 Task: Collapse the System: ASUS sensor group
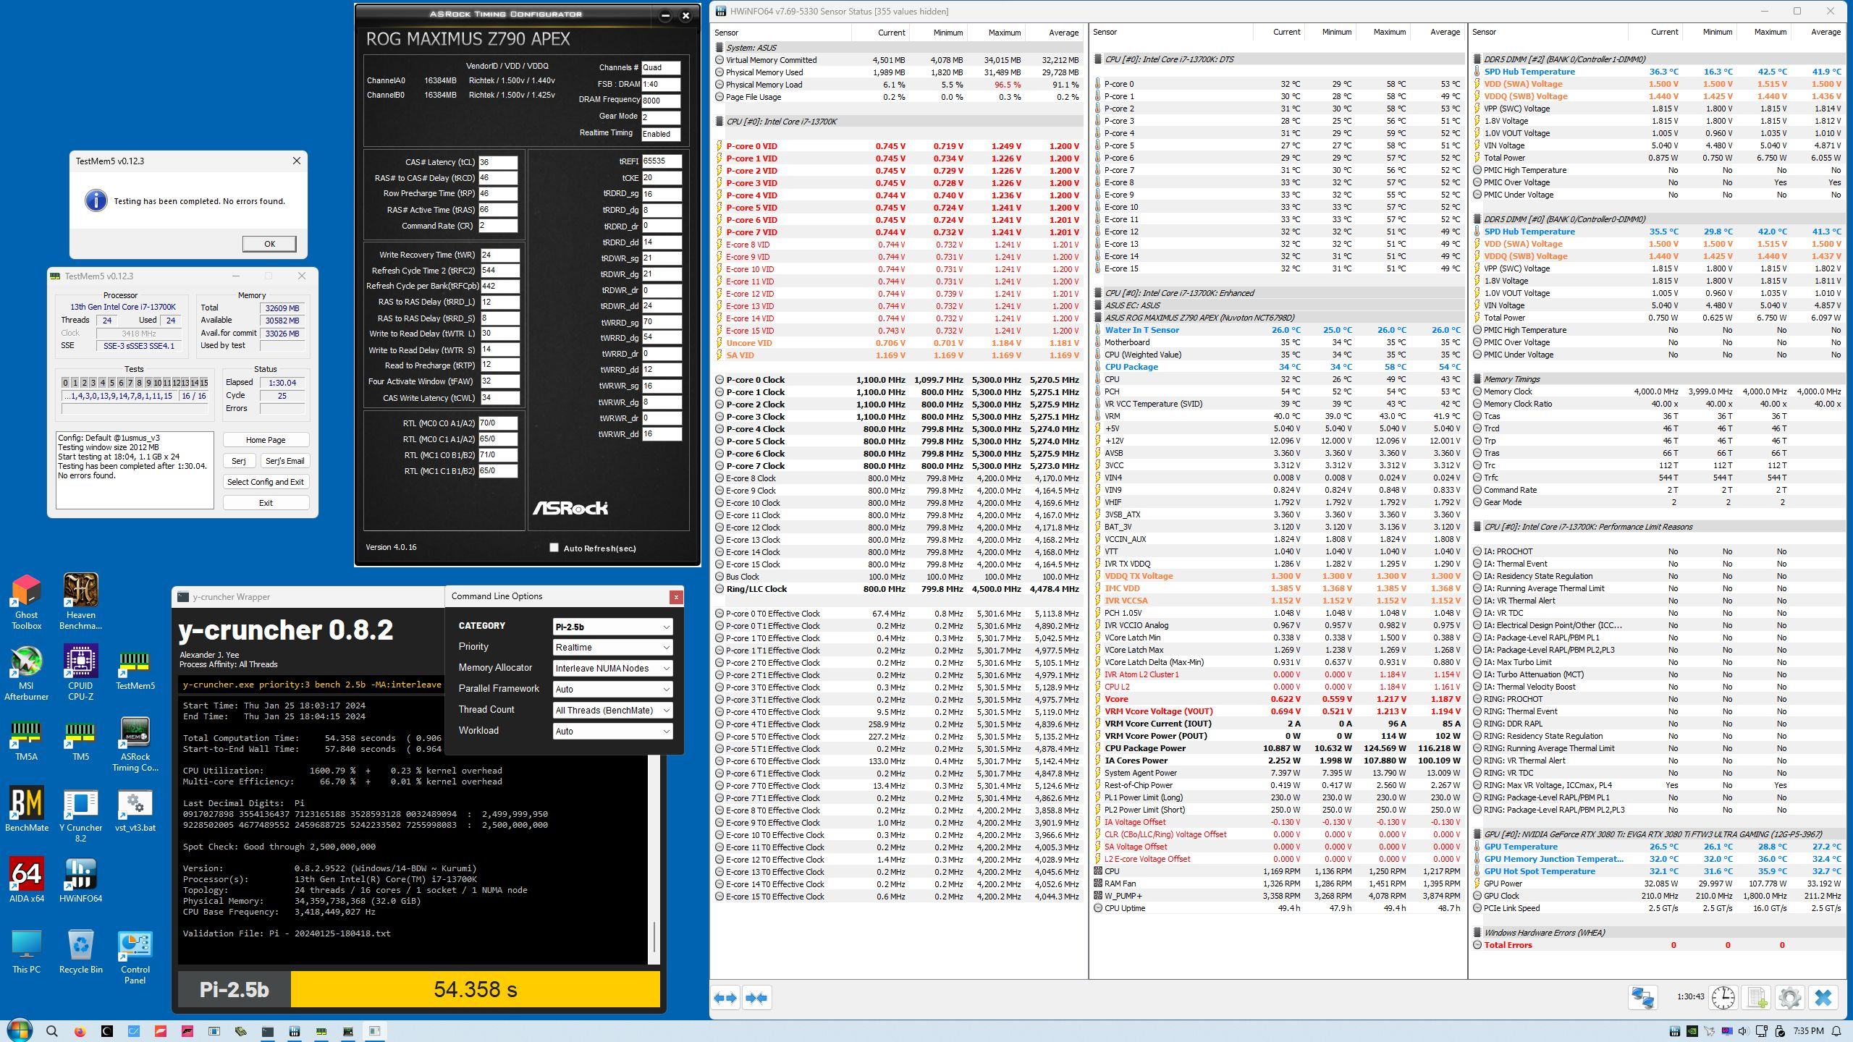[x=719, y=47]
